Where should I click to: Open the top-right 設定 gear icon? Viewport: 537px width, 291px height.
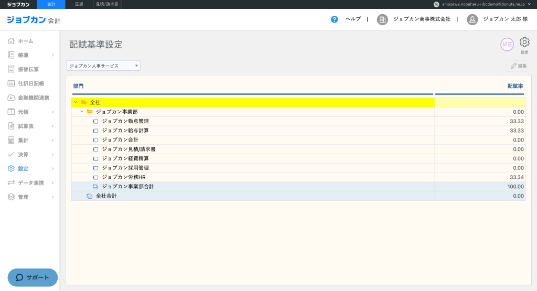pyautogui.click(x=524, y=42)
